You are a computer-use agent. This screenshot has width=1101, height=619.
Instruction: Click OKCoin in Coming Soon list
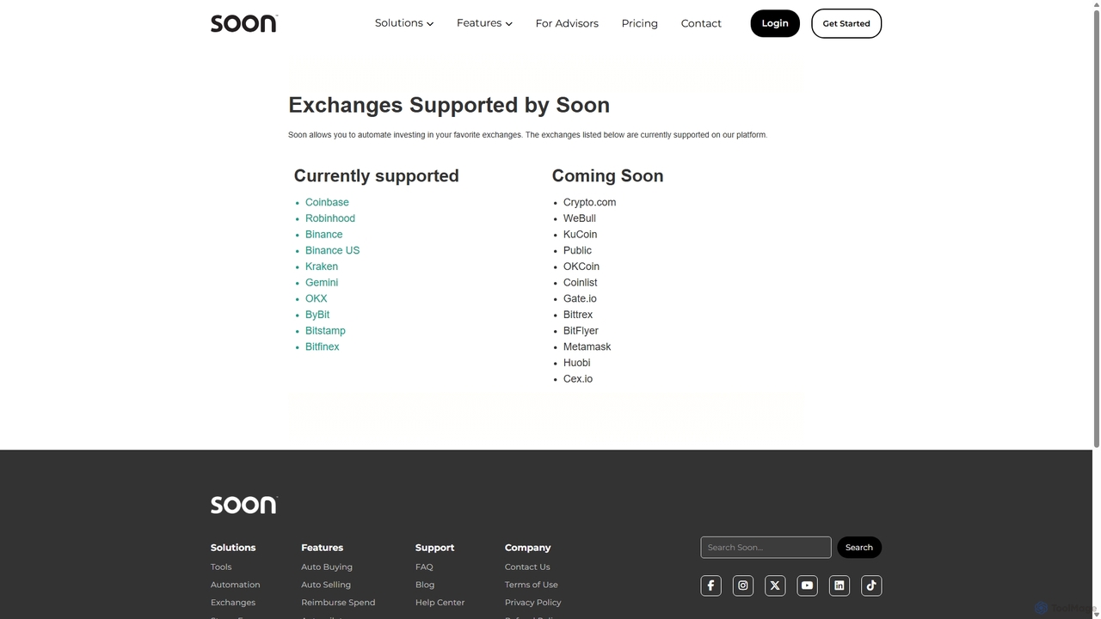(x=581, y=267)
